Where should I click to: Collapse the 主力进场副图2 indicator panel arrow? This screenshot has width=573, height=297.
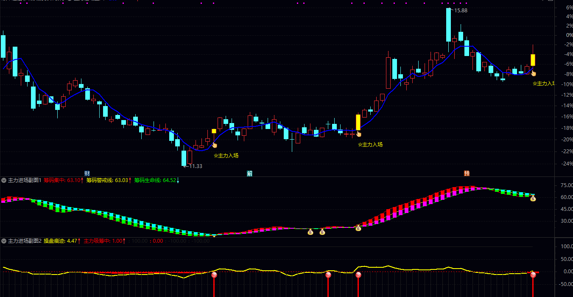coord(4,241)
